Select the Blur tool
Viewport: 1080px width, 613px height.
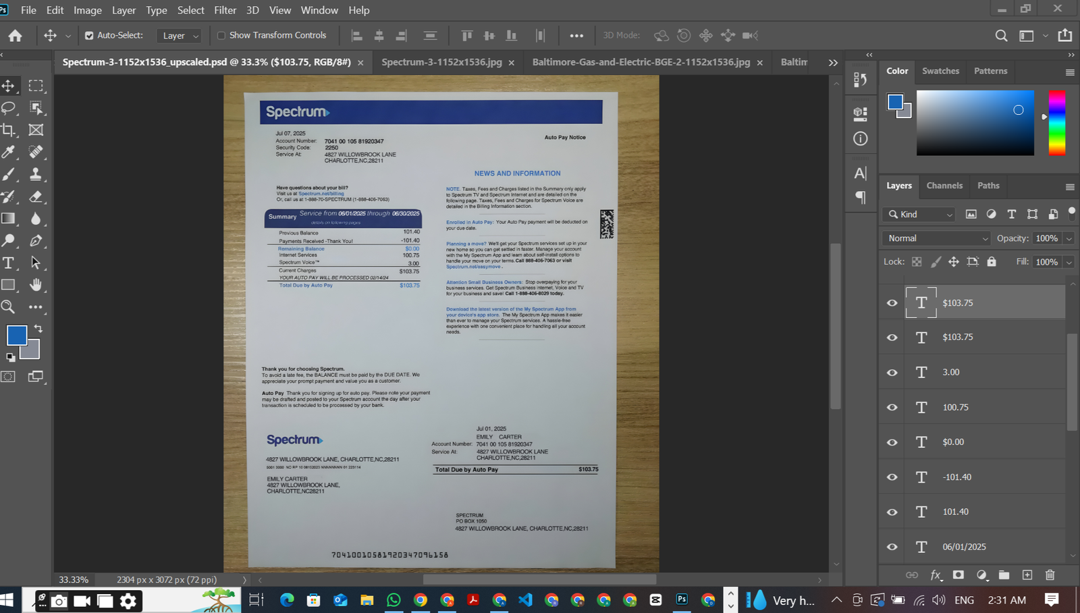(x=36, y=218)
